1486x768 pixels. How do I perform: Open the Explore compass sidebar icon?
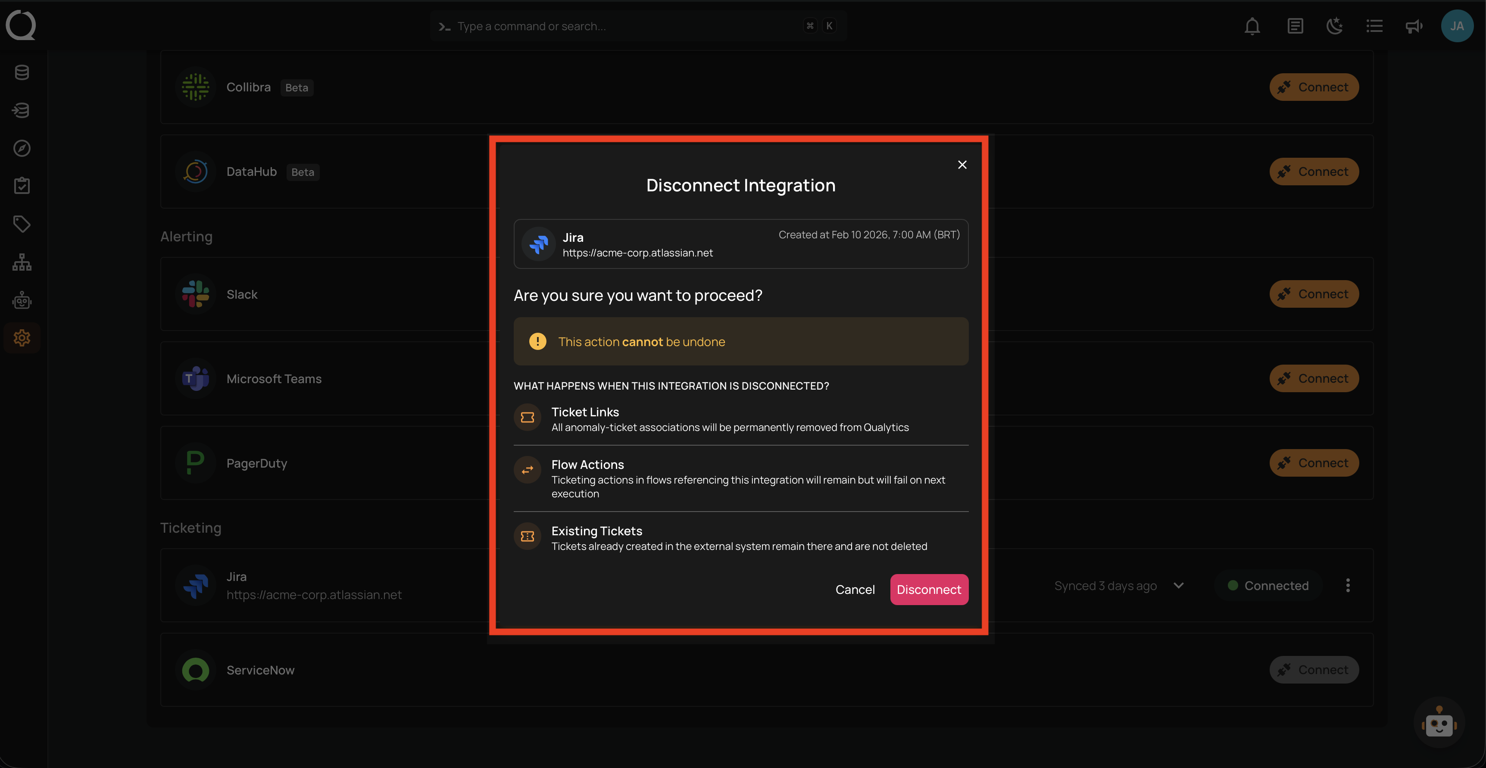pyautogui.click(x=22, y=148)
